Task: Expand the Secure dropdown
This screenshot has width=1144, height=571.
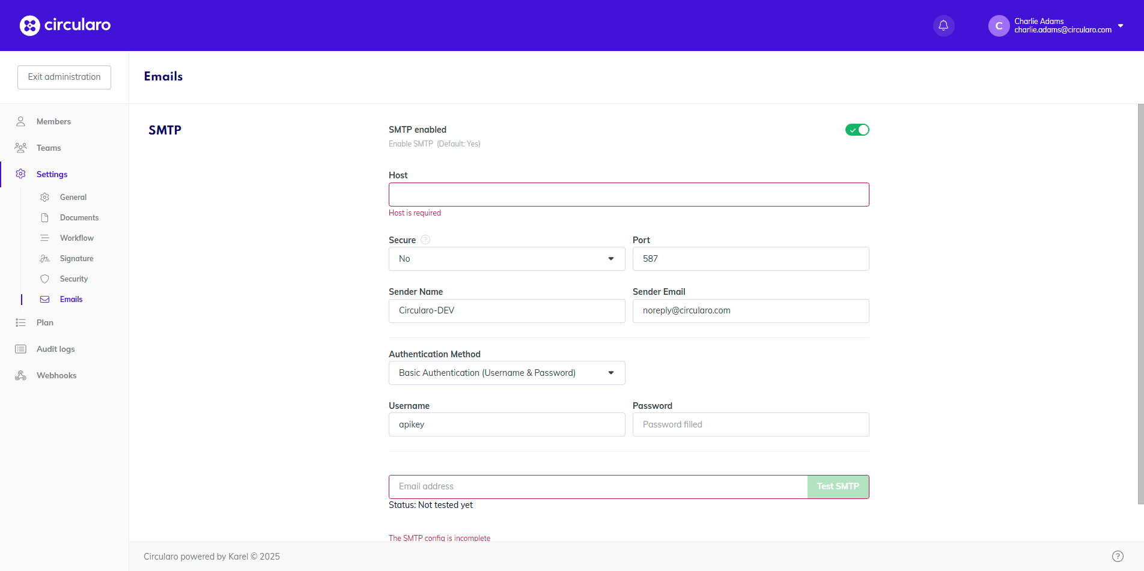Action: click(x=507, y=259)
